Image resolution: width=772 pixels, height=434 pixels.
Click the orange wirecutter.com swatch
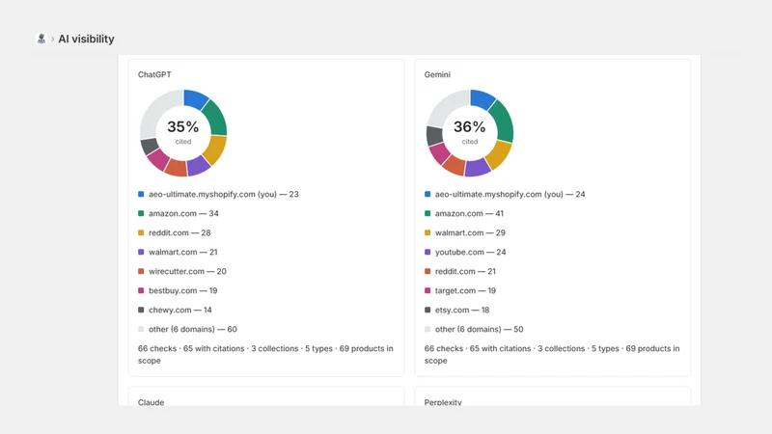point(141,271)
